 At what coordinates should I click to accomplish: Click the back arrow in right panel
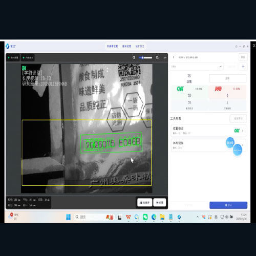pyautogui.click(x=174, y=57)
